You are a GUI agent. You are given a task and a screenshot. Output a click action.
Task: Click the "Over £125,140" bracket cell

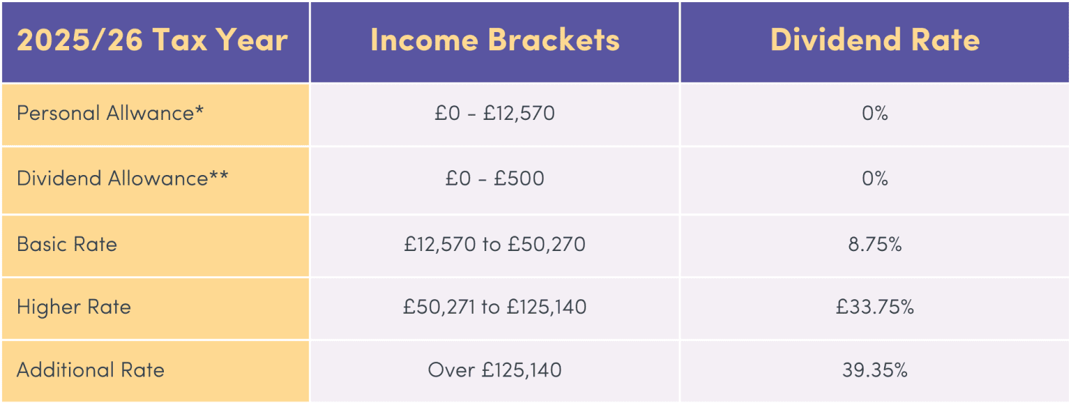pyautogui.click(x=494, y=370)
